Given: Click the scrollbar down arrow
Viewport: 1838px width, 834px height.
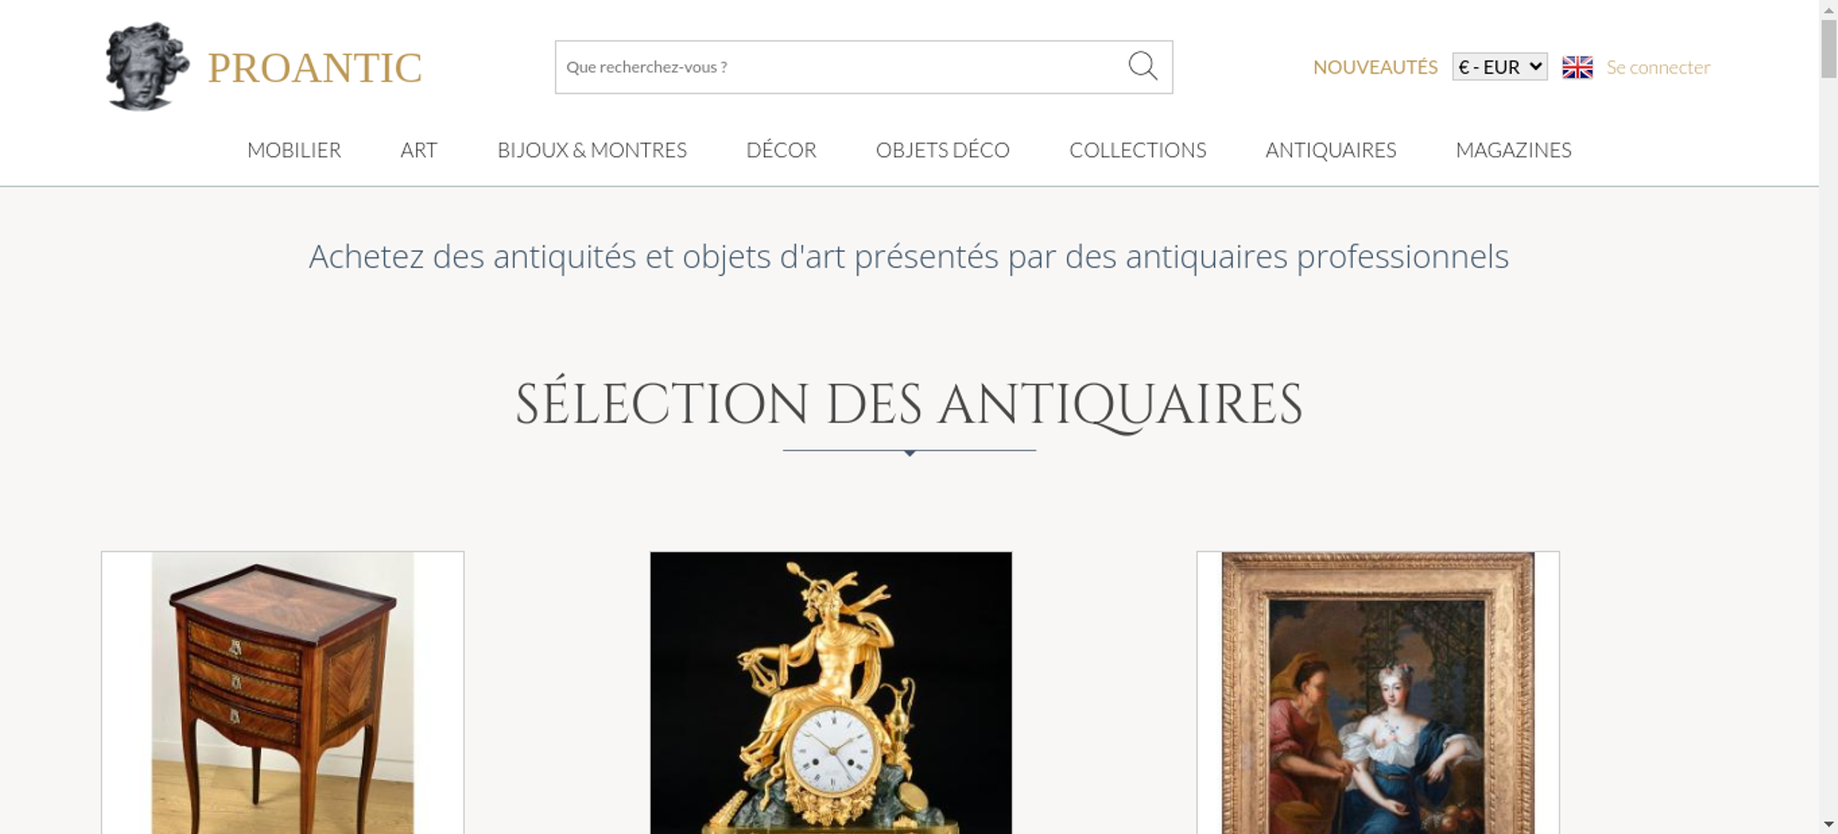Looking at the screenshot, I should [1828, 825].
